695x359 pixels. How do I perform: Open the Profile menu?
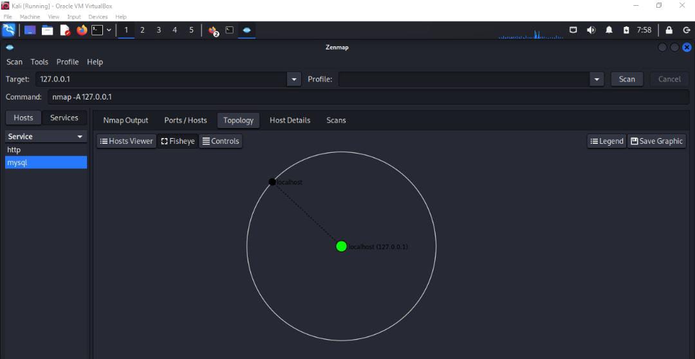[x=68, y=62]
